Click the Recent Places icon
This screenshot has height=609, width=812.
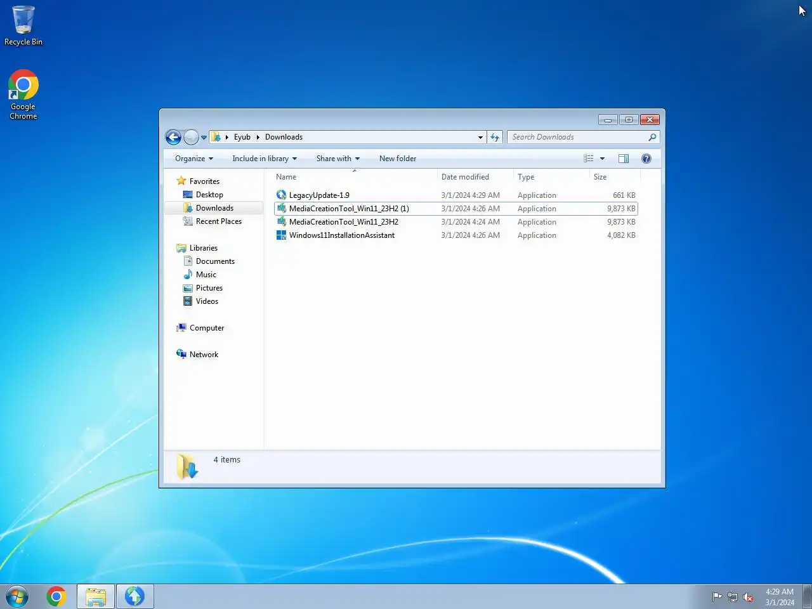(x=188, y=221)
